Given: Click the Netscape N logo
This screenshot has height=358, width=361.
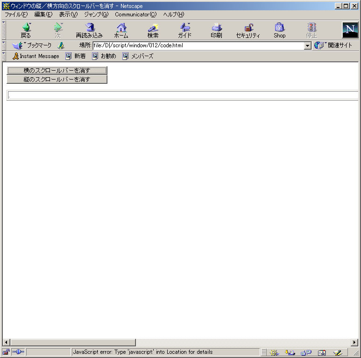Looking at the screenshot, I should [350, 30].
